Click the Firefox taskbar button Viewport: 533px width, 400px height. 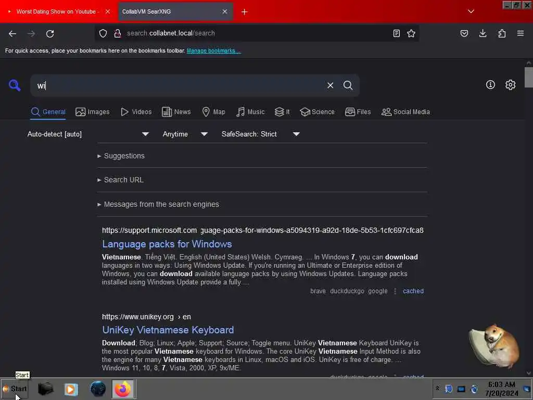(123, 389)
